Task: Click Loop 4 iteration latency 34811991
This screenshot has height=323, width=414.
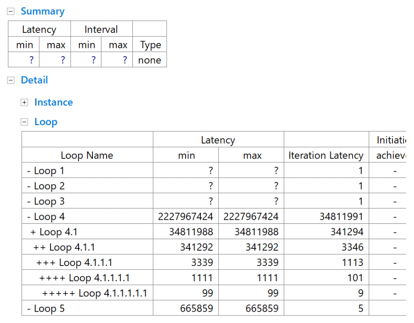Action: [341, 216]
